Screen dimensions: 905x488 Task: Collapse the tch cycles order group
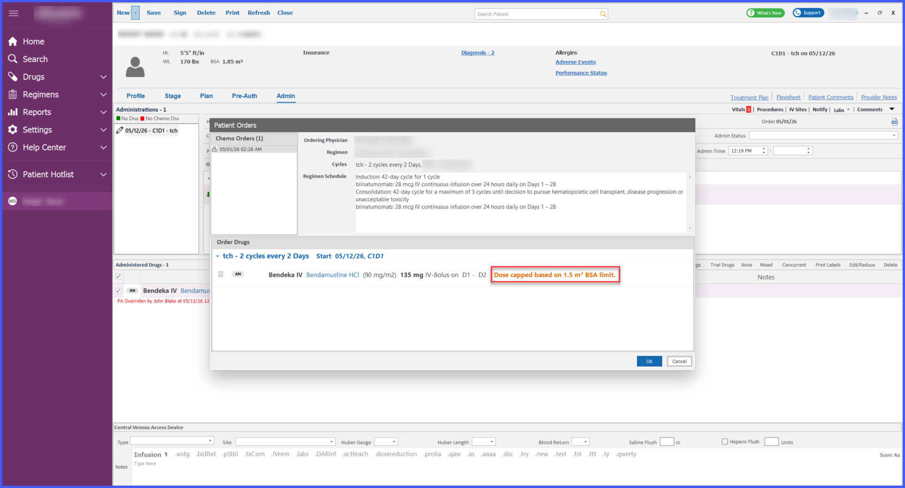click(x=218, y=256)
